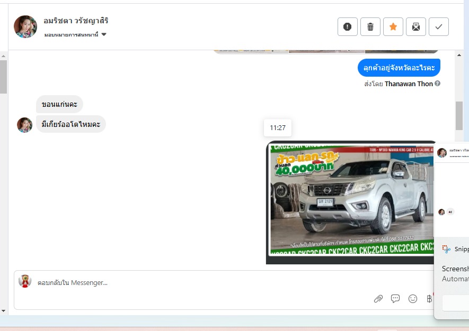469x331 pixels.
Task: Attach a file with paperclip icon
Action: 378,298
